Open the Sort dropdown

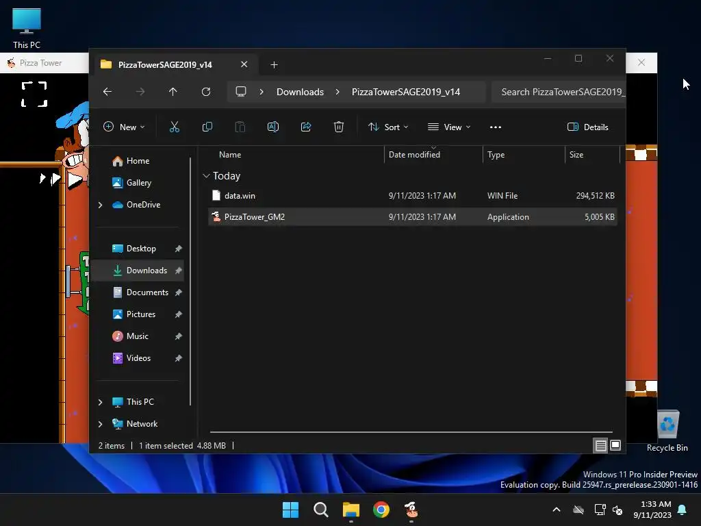point(388,127)
